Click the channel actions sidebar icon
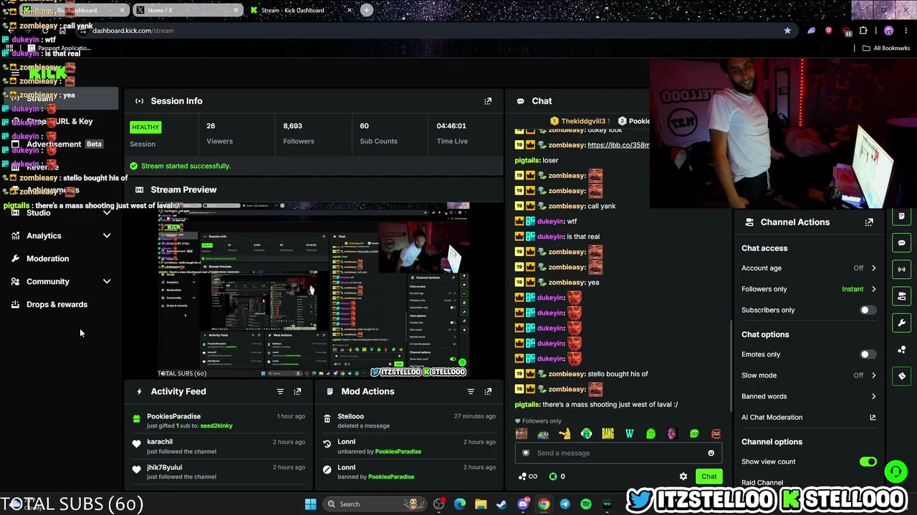Viewport: 917px width, 515px height. (x=901, y=296)
